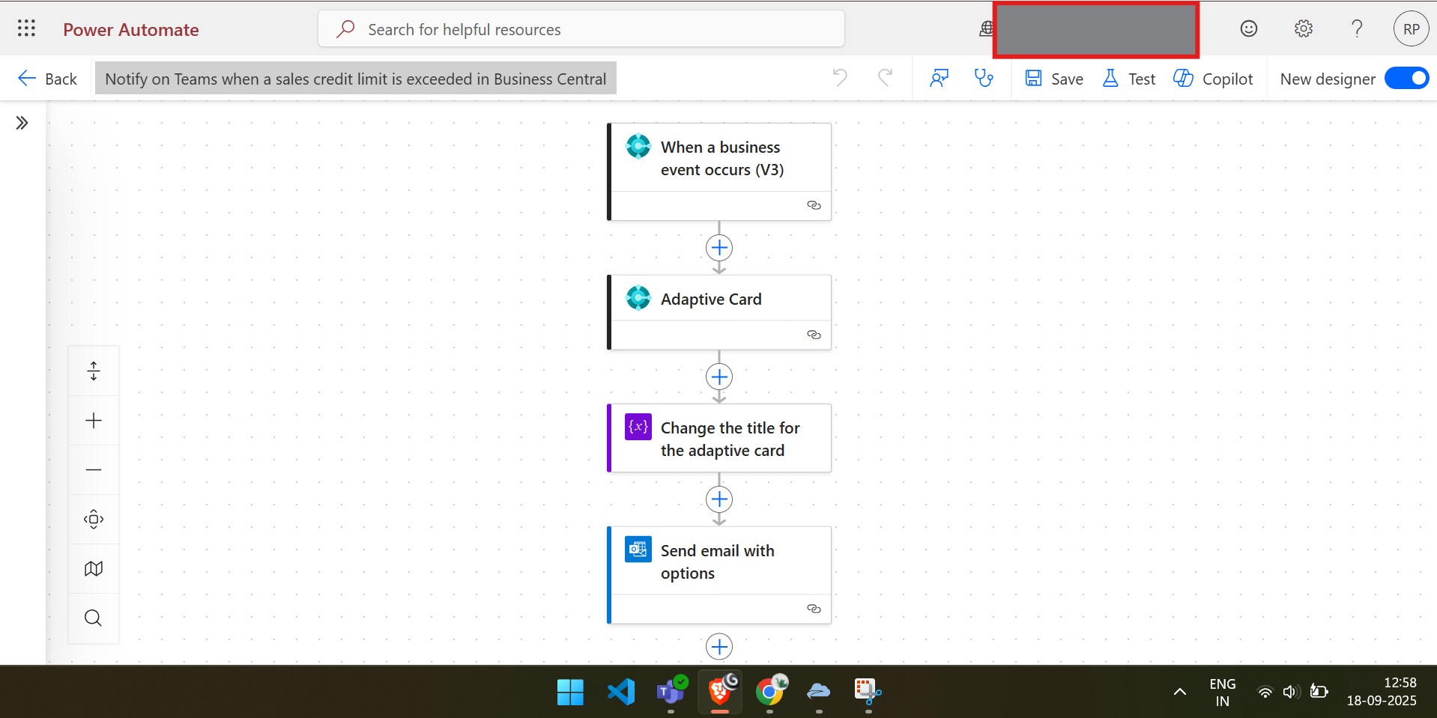This screenshot has height=718, width=1437.
Task: Open the Snipping Tool on the taskbar
Action: (x=868, y=692)
